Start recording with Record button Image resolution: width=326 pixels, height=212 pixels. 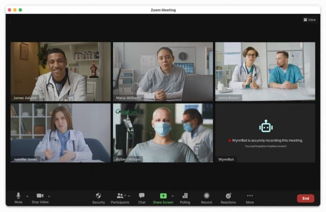(x=206, y=198)
